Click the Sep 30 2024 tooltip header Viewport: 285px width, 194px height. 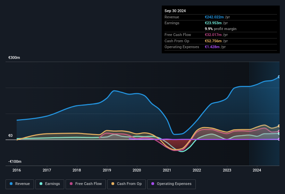175,11
